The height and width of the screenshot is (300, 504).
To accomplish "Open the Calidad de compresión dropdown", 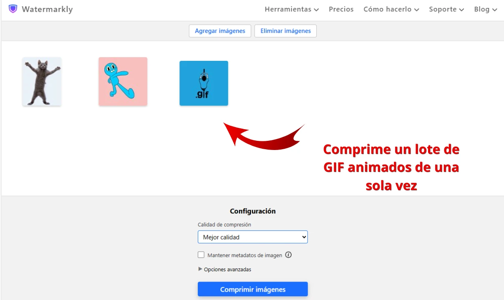I will (252, 237).
